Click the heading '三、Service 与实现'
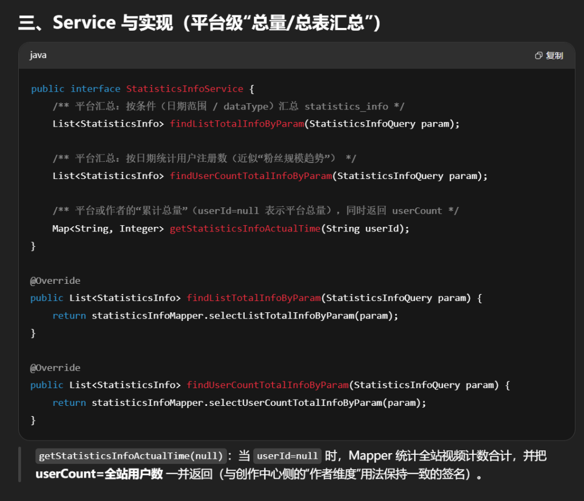Viewport: 584px width, 501px height. click(200, 22)
